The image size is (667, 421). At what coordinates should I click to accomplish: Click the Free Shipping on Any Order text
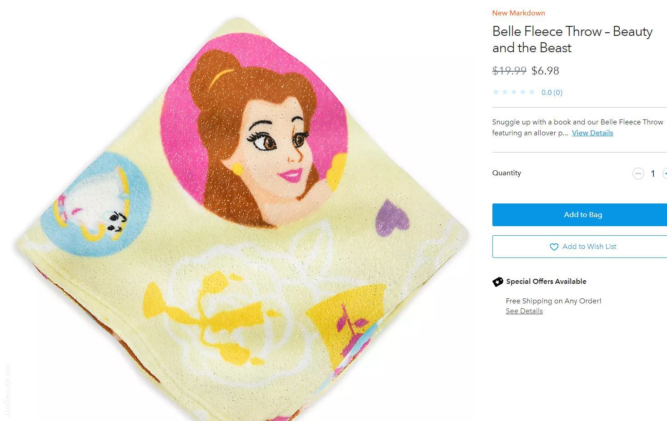[x=554, y=301]
